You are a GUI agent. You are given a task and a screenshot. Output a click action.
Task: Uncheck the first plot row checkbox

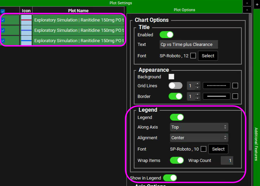click(3, 20)
